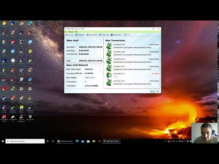
Task: Open the Microsoft Edge desktop shortcut
Action: (x=30, y=25)
